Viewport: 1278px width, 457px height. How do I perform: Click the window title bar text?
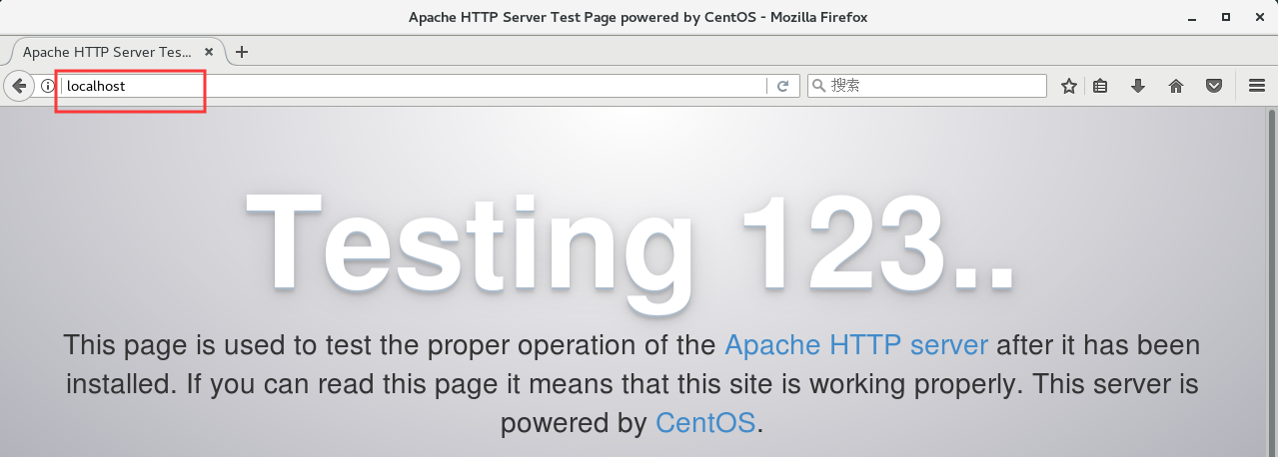(639, 17)
